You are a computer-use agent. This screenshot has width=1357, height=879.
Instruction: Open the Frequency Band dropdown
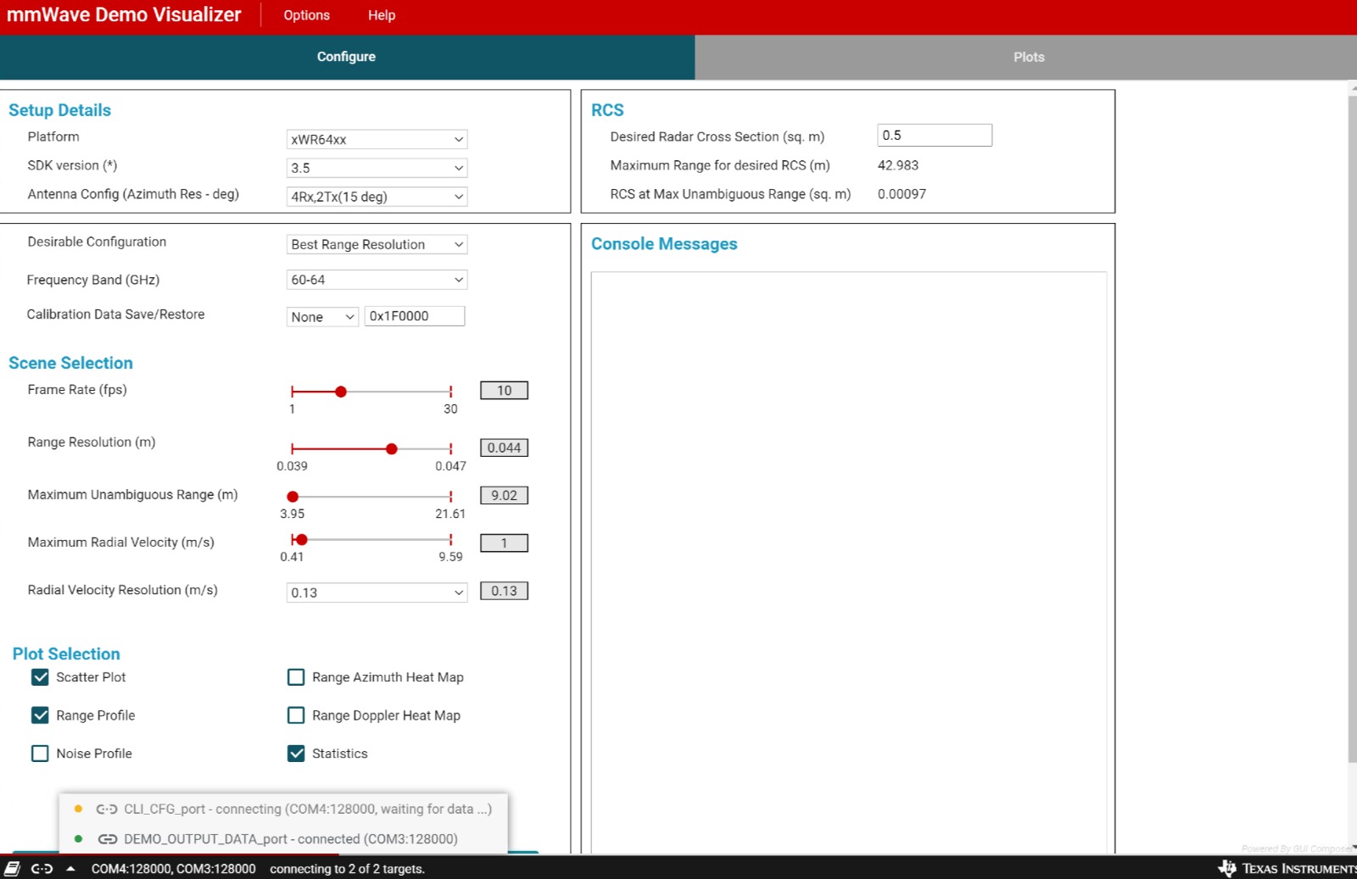tap(377, 280)
